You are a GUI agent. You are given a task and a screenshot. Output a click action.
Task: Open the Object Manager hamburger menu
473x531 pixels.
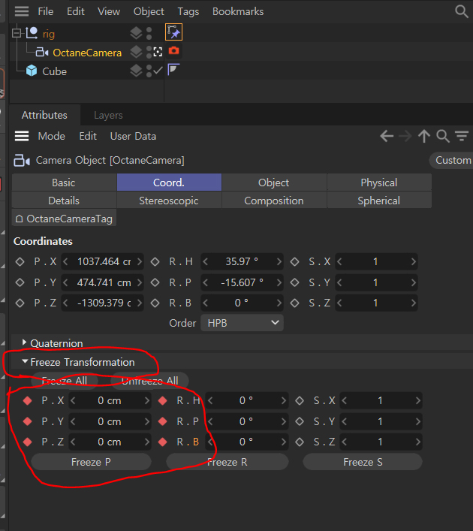[x=22, y=11]
